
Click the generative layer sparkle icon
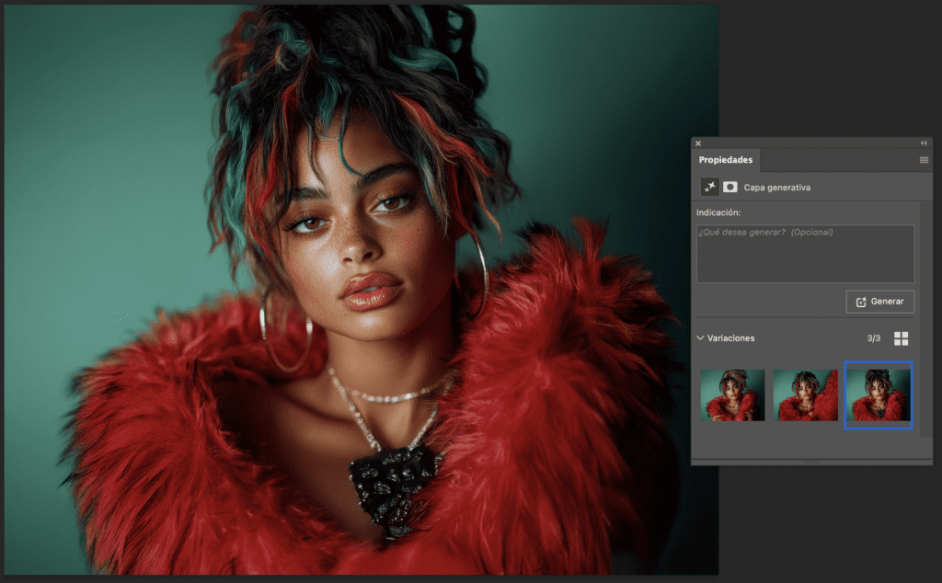(710, 187)
